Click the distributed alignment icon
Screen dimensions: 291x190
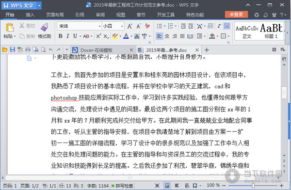pyautogui.click(x=190, y=36)
